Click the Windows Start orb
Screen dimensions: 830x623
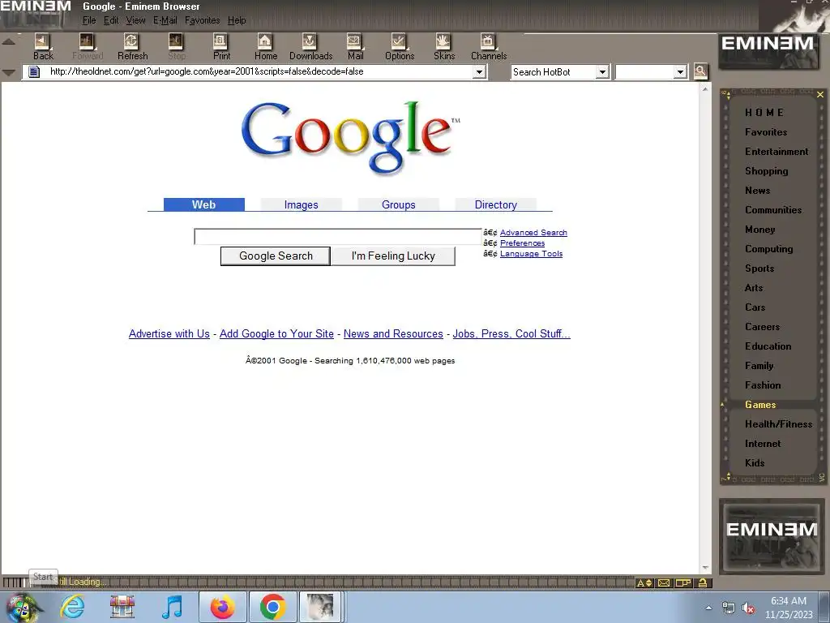[x=21, y=607]
